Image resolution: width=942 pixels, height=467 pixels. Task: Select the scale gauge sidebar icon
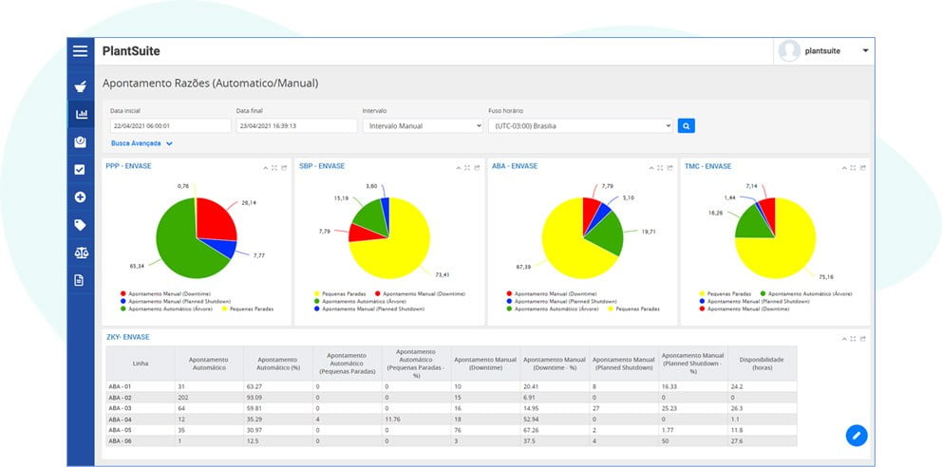pos(80,141)
